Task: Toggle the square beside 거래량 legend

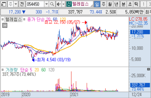Action: click(x=3, y=70)
